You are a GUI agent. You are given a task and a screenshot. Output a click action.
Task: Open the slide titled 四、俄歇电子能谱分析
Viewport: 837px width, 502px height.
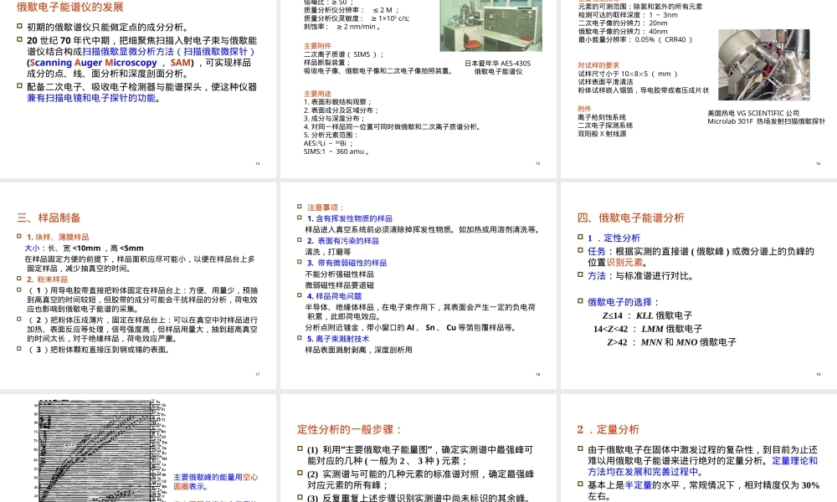(699, 285)
